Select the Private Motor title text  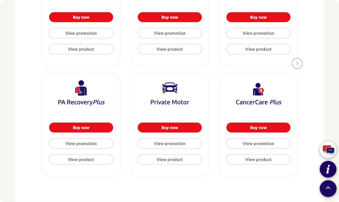[170, 102]
